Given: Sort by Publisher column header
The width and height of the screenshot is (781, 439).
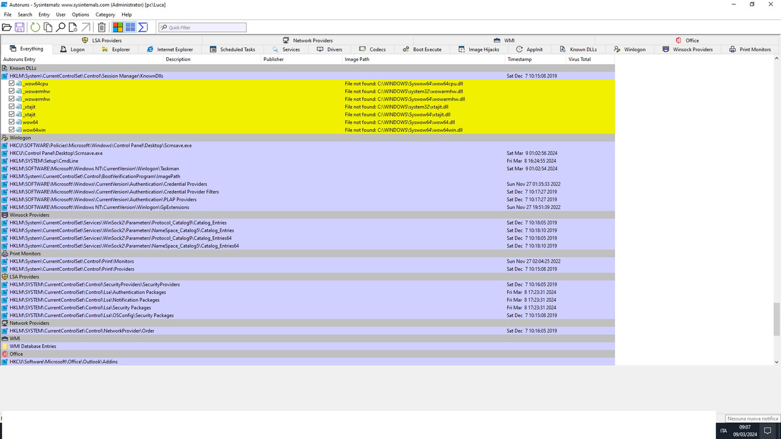Looking at the screenshot, I should pyautogui.click(x=302, y=59).
